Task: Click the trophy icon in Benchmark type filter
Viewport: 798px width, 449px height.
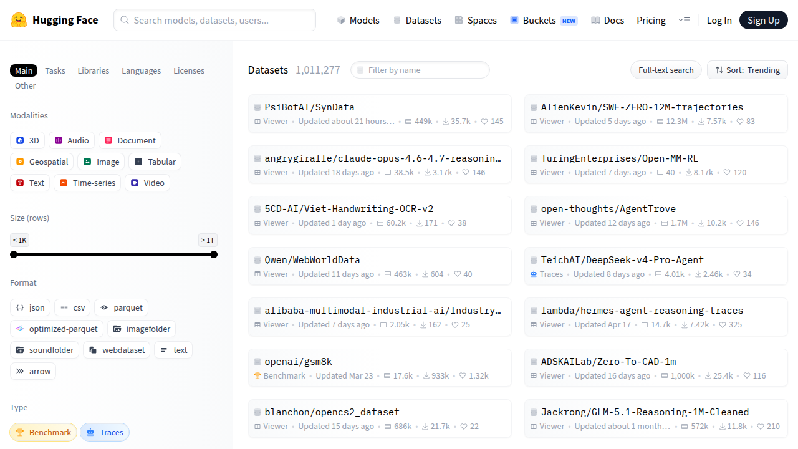Action: pos(20,432)
